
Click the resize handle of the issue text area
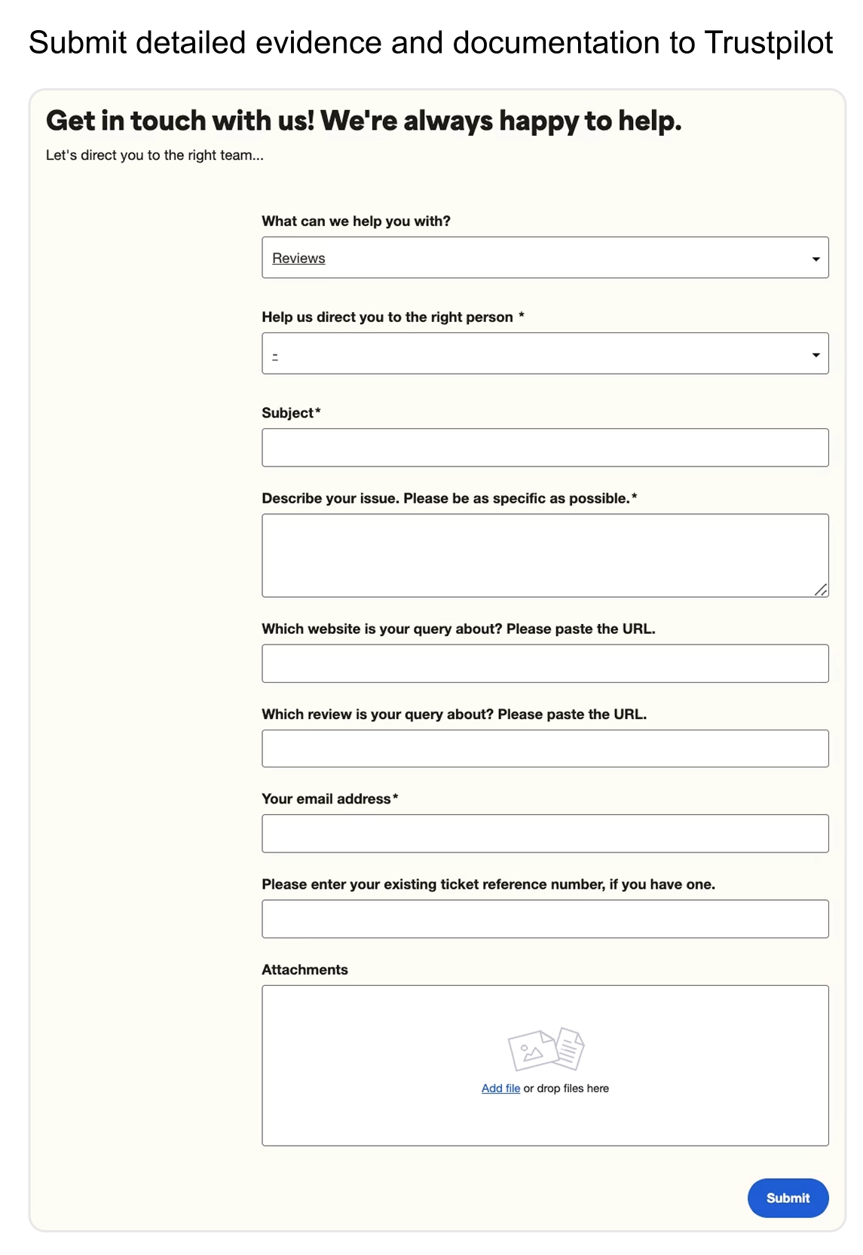[x=821, y=590]
